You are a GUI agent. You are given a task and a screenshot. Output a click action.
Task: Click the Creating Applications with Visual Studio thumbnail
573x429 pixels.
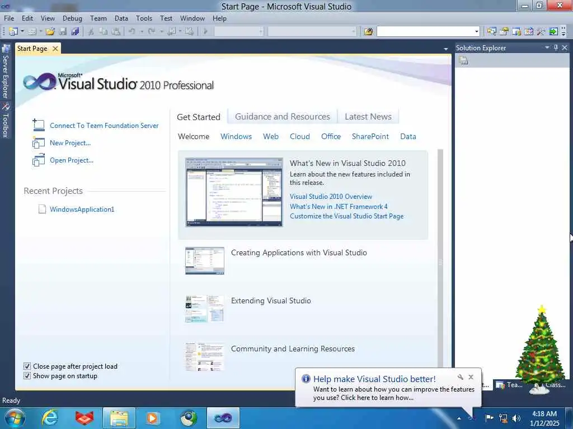click(x=205, y=261)
